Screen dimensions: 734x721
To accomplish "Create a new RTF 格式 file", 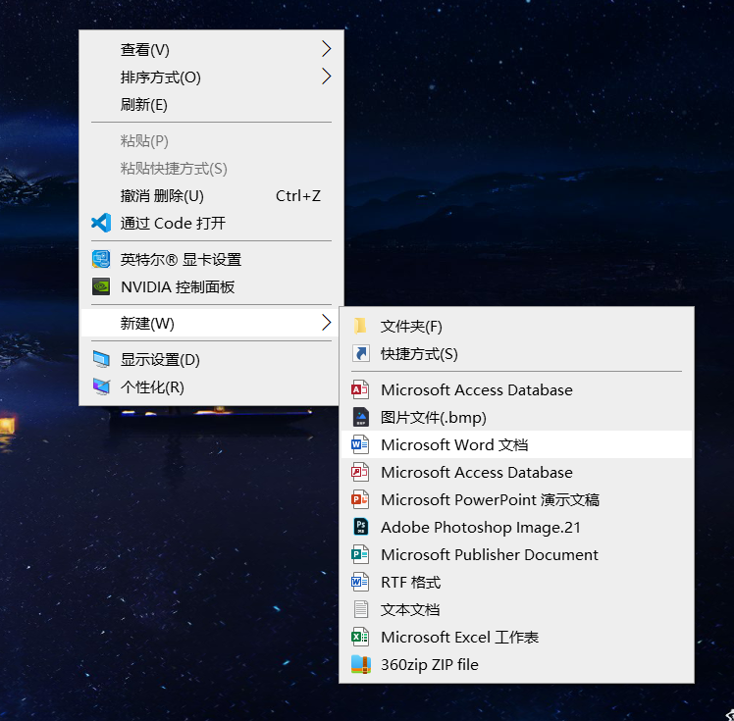I will tap(517, 582).
